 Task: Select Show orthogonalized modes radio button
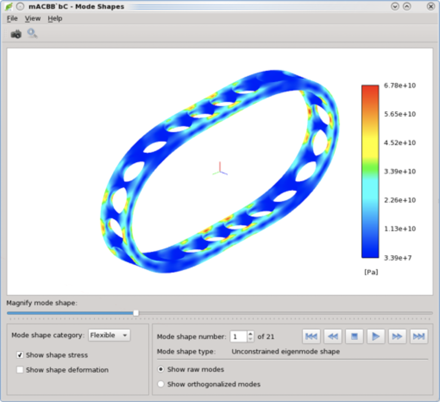coord(161,384)
